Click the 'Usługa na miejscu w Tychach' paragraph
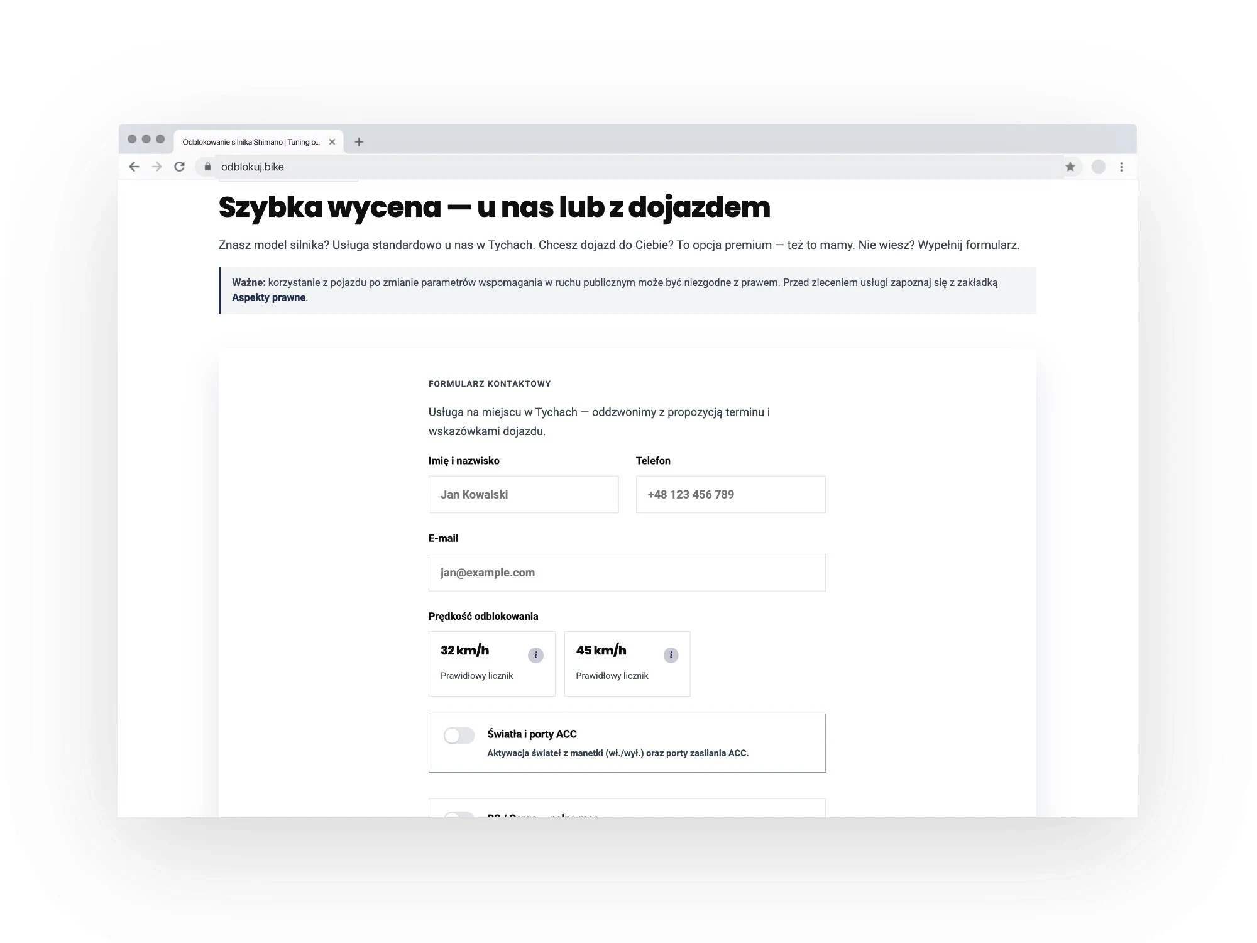 coord(599,421)
